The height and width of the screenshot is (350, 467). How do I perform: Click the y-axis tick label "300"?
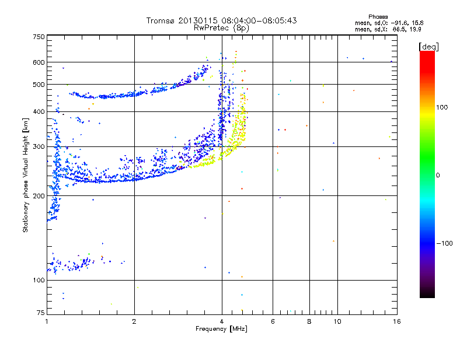pos(39,147)
